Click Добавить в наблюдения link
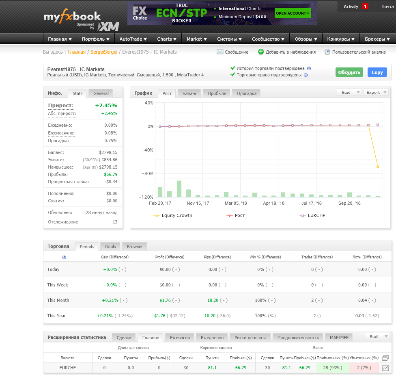The image size is (396, 375). [x=291, y=52]
